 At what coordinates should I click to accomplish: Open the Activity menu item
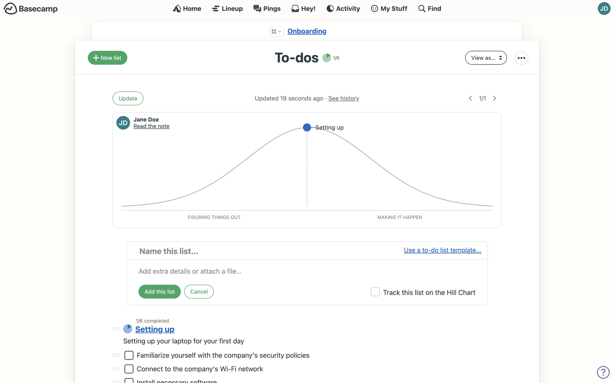pyautogui.click(x=343, y=9)
